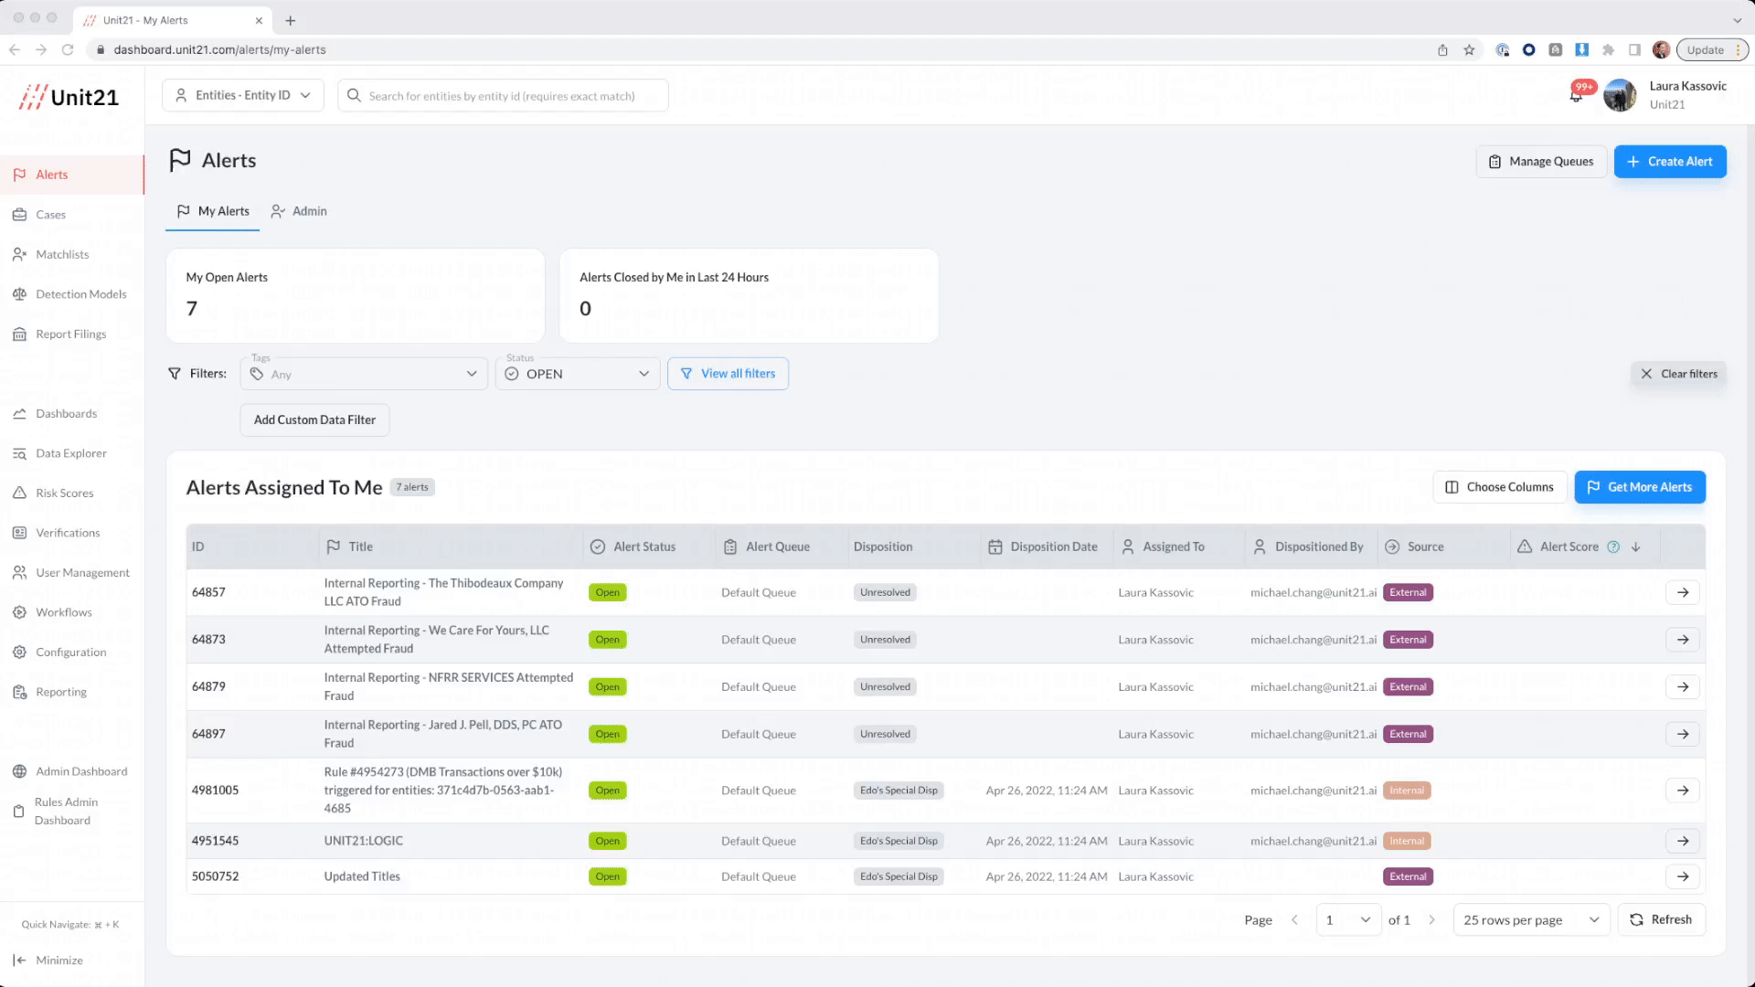Click the Get More Alerts icon button
This screenshot has height=987, width=1755.
[1595, 487]
